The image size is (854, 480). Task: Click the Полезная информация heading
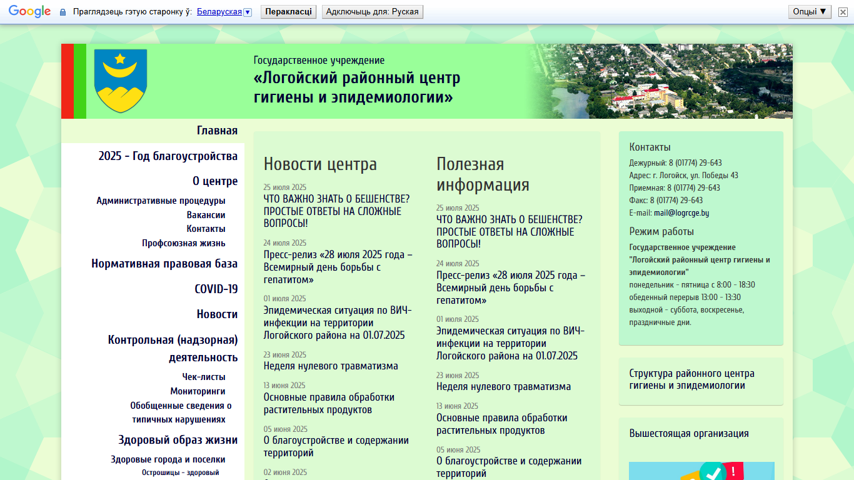coord(483,174)
